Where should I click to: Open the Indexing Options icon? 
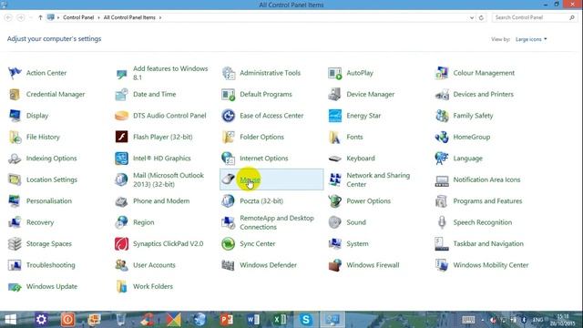15,159
